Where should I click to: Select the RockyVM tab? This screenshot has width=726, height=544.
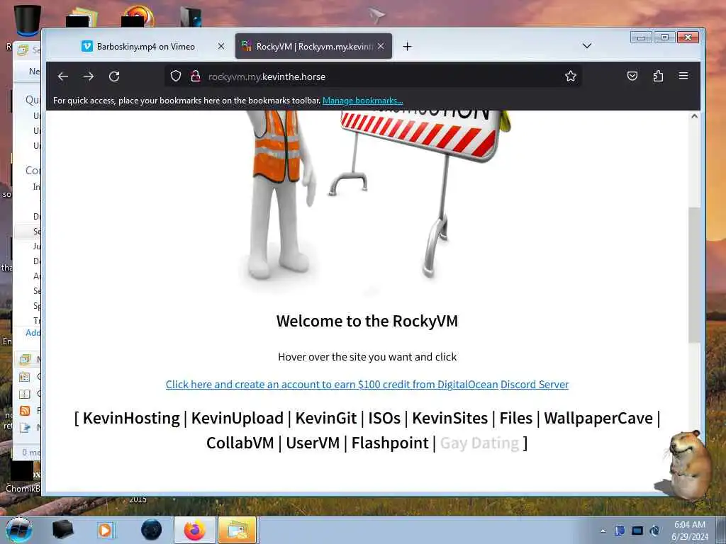[x=313, y=46]
